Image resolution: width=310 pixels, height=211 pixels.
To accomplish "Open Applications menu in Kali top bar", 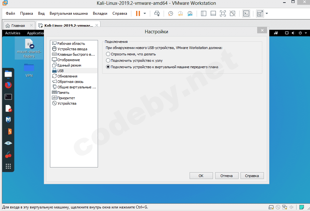I will coord(36,33).
